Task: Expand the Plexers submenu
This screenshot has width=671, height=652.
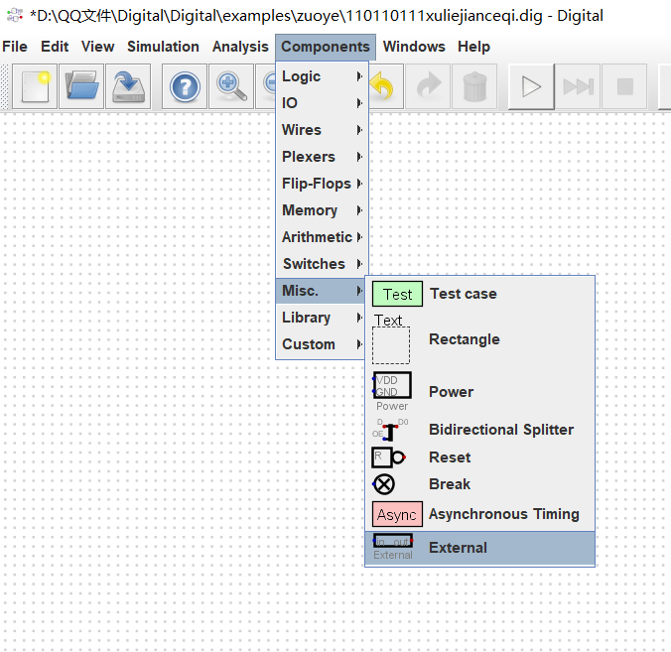Action: pyautogui.click(x=322, y=157)
